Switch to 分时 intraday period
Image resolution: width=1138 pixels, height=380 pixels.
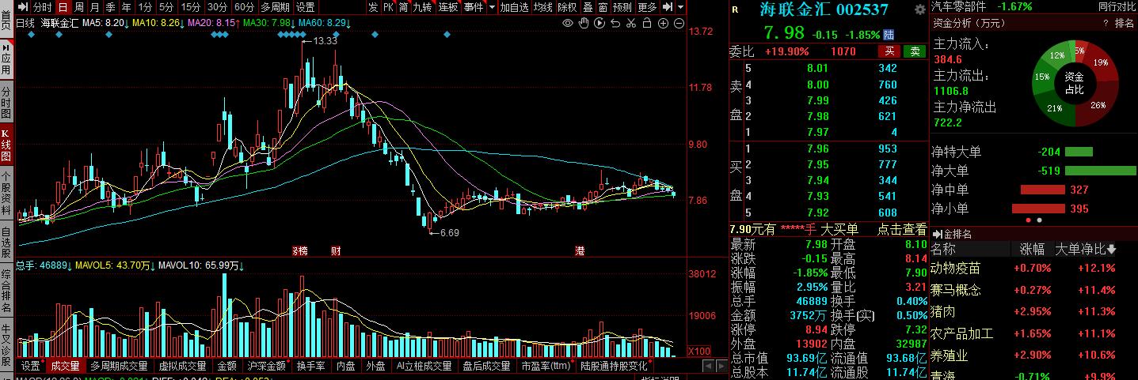42,7
